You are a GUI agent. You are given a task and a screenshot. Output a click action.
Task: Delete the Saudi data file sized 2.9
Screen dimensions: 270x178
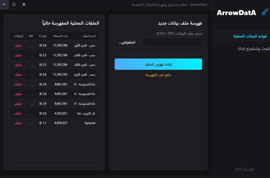coord(18,104)
